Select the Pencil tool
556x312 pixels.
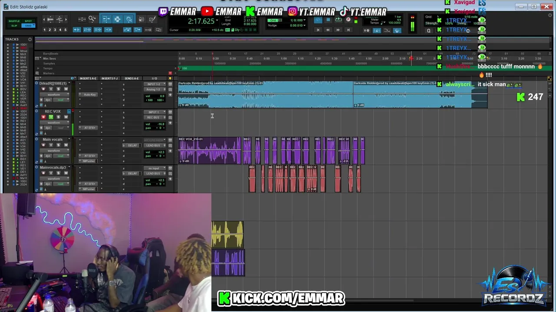[152, 19]
